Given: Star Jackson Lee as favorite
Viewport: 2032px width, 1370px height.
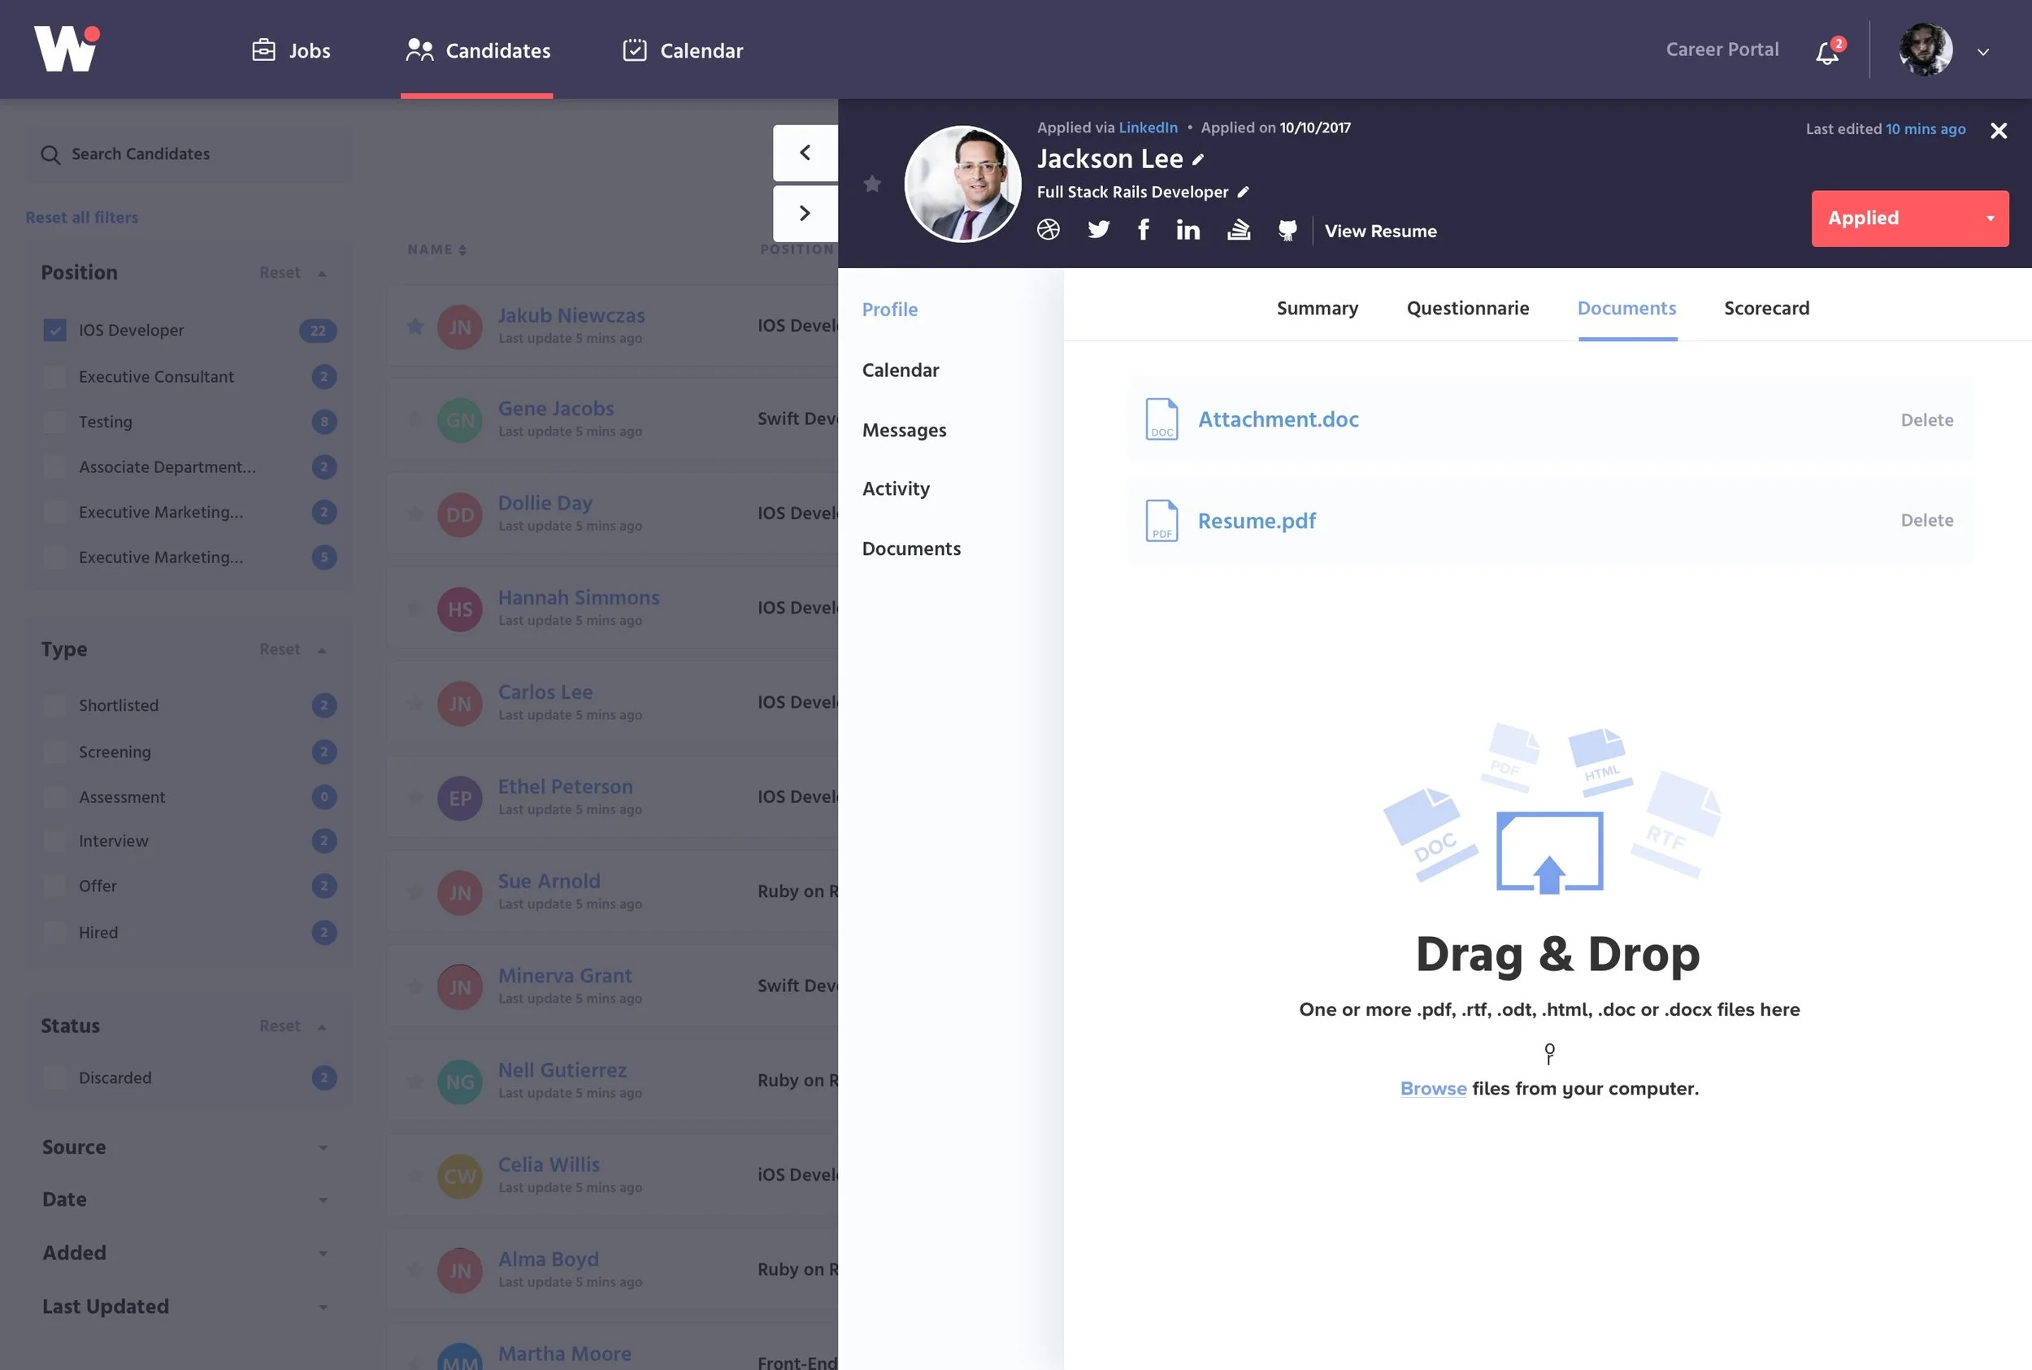Looking at the screenshot, I should click(871, 184).
